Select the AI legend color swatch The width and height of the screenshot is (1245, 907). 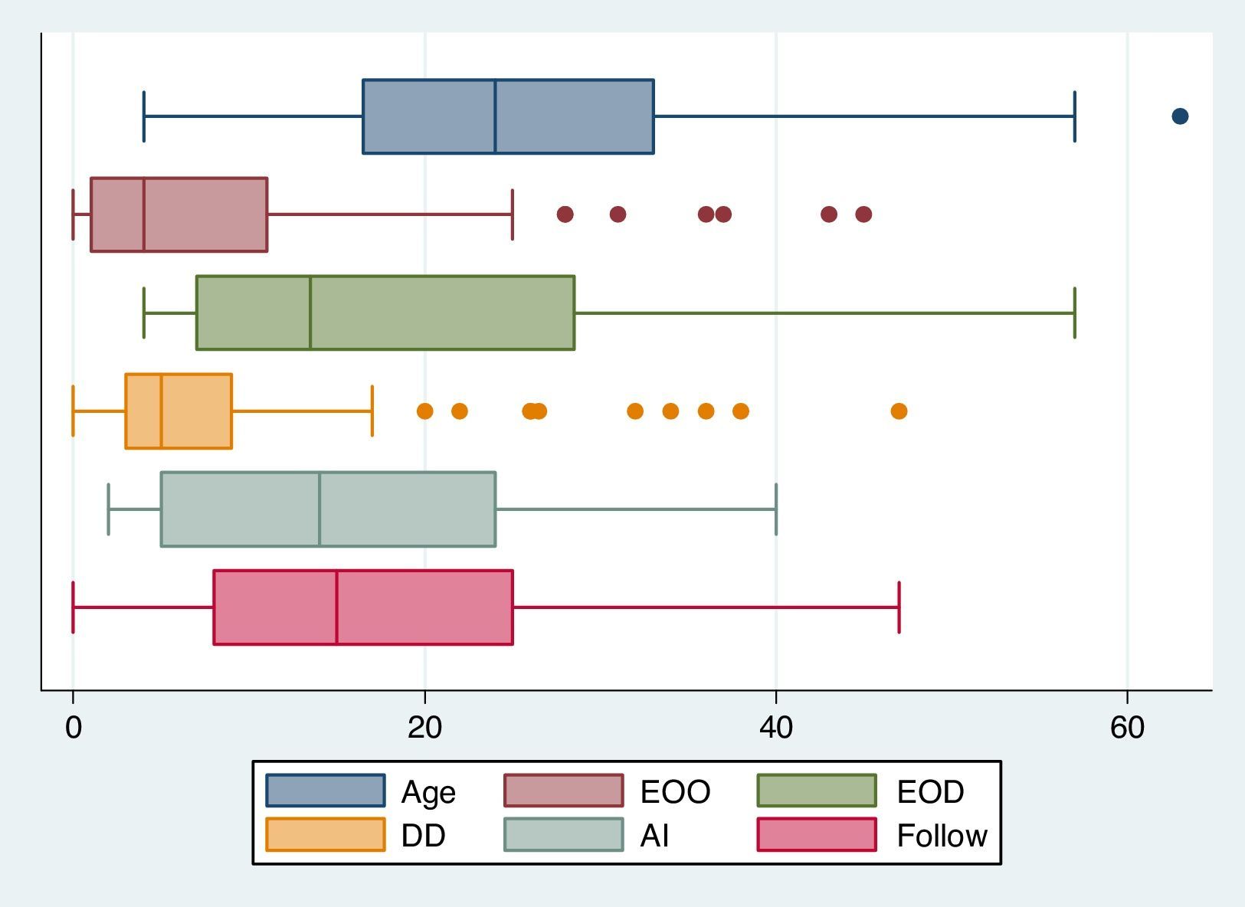click(x=563, y=834)
